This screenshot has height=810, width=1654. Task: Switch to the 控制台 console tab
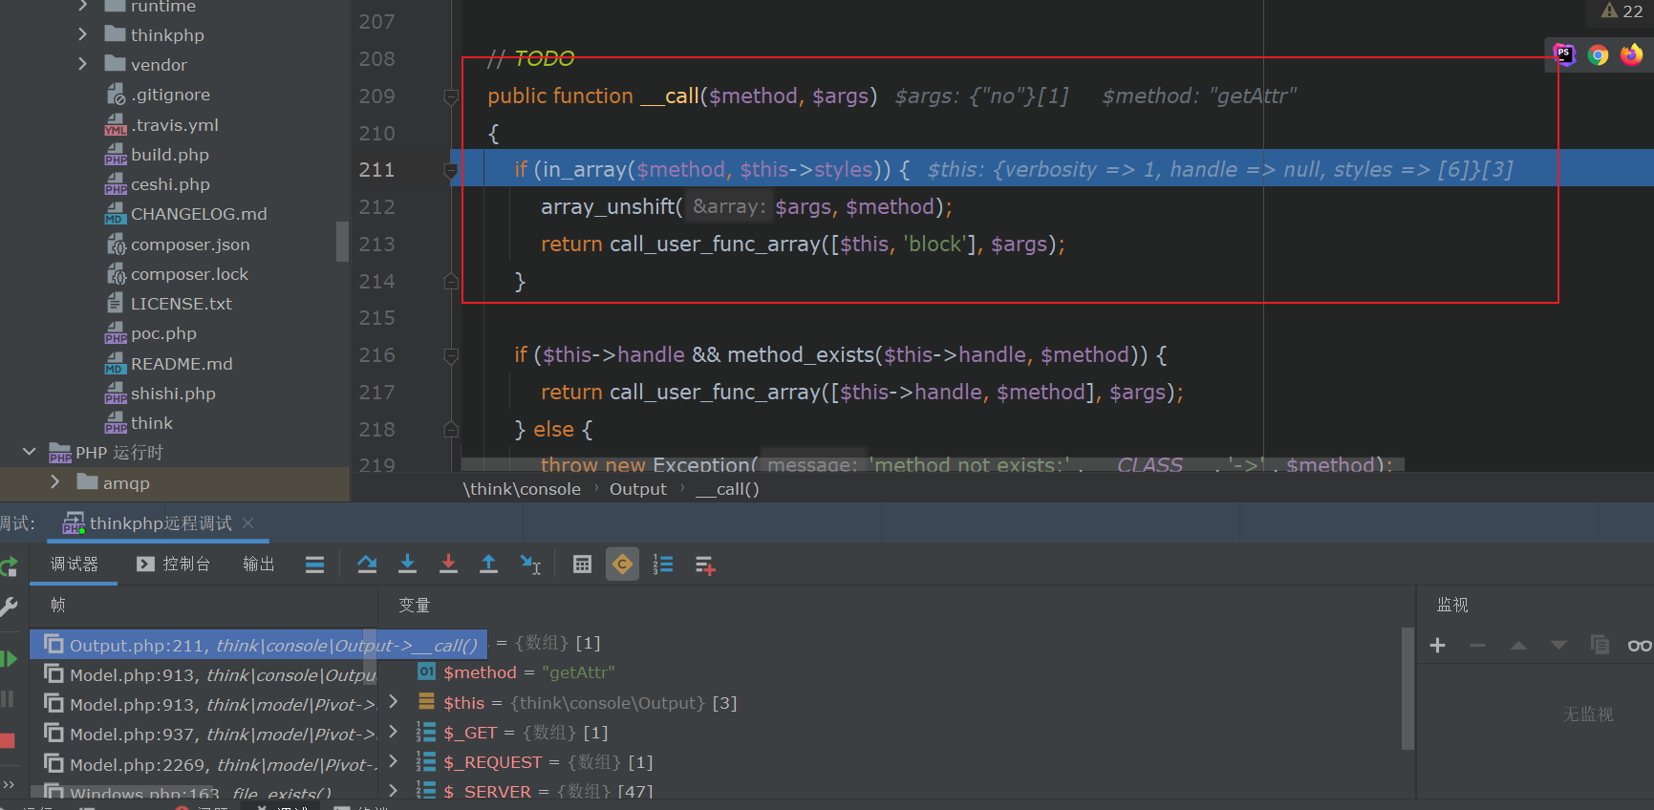click(x=174, y=565)
